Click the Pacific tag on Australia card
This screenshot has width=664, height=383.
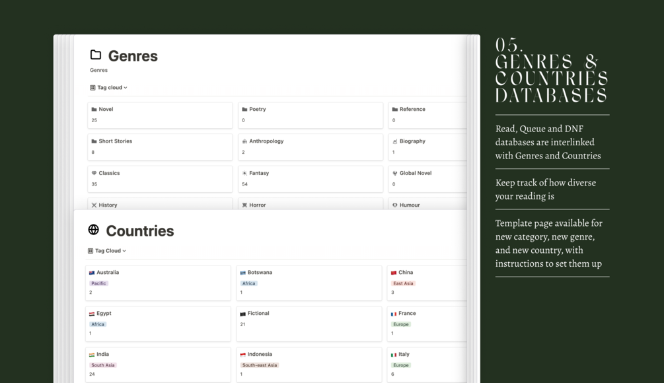coord(98,283)
